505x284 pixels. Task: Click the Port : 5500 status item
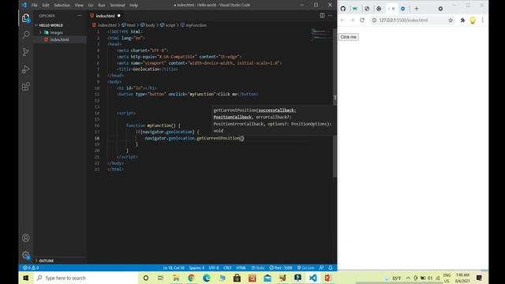[281, 268]
